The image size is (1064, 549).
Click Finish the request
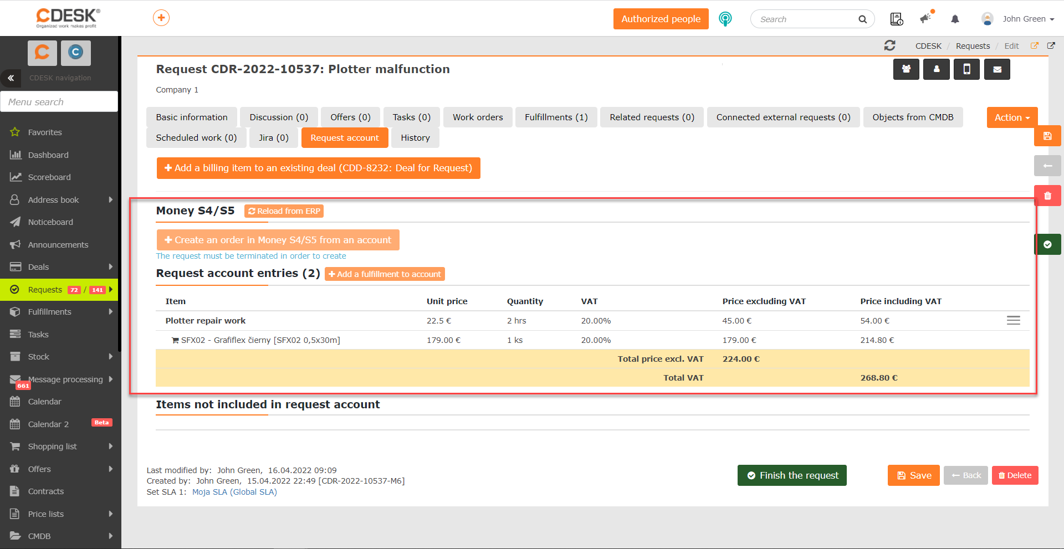[792, 475]
